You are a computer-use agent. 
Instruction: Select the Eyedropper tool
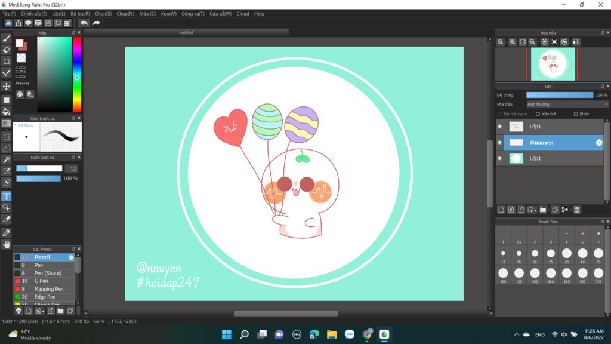pyautogui.click(x=6, y=233)
